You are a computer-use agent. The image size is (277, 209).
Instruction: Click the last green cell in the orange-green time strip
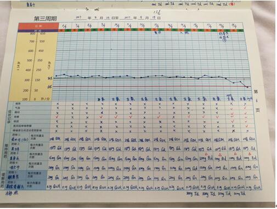(241, 31)
